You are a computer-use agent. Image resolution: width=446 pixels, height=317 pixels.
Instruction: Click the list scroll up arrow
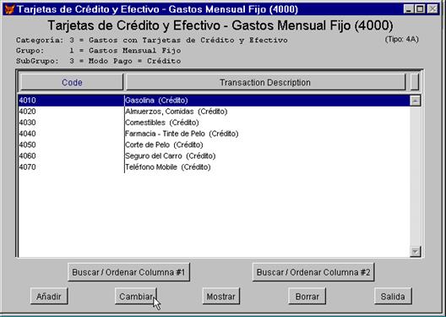pos(416,101)
